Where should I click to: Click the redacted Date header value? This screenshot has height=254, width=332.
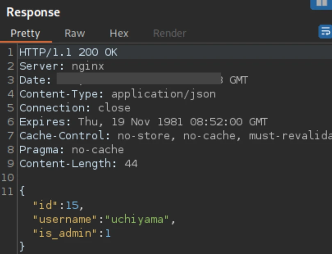tap(139, 79)
